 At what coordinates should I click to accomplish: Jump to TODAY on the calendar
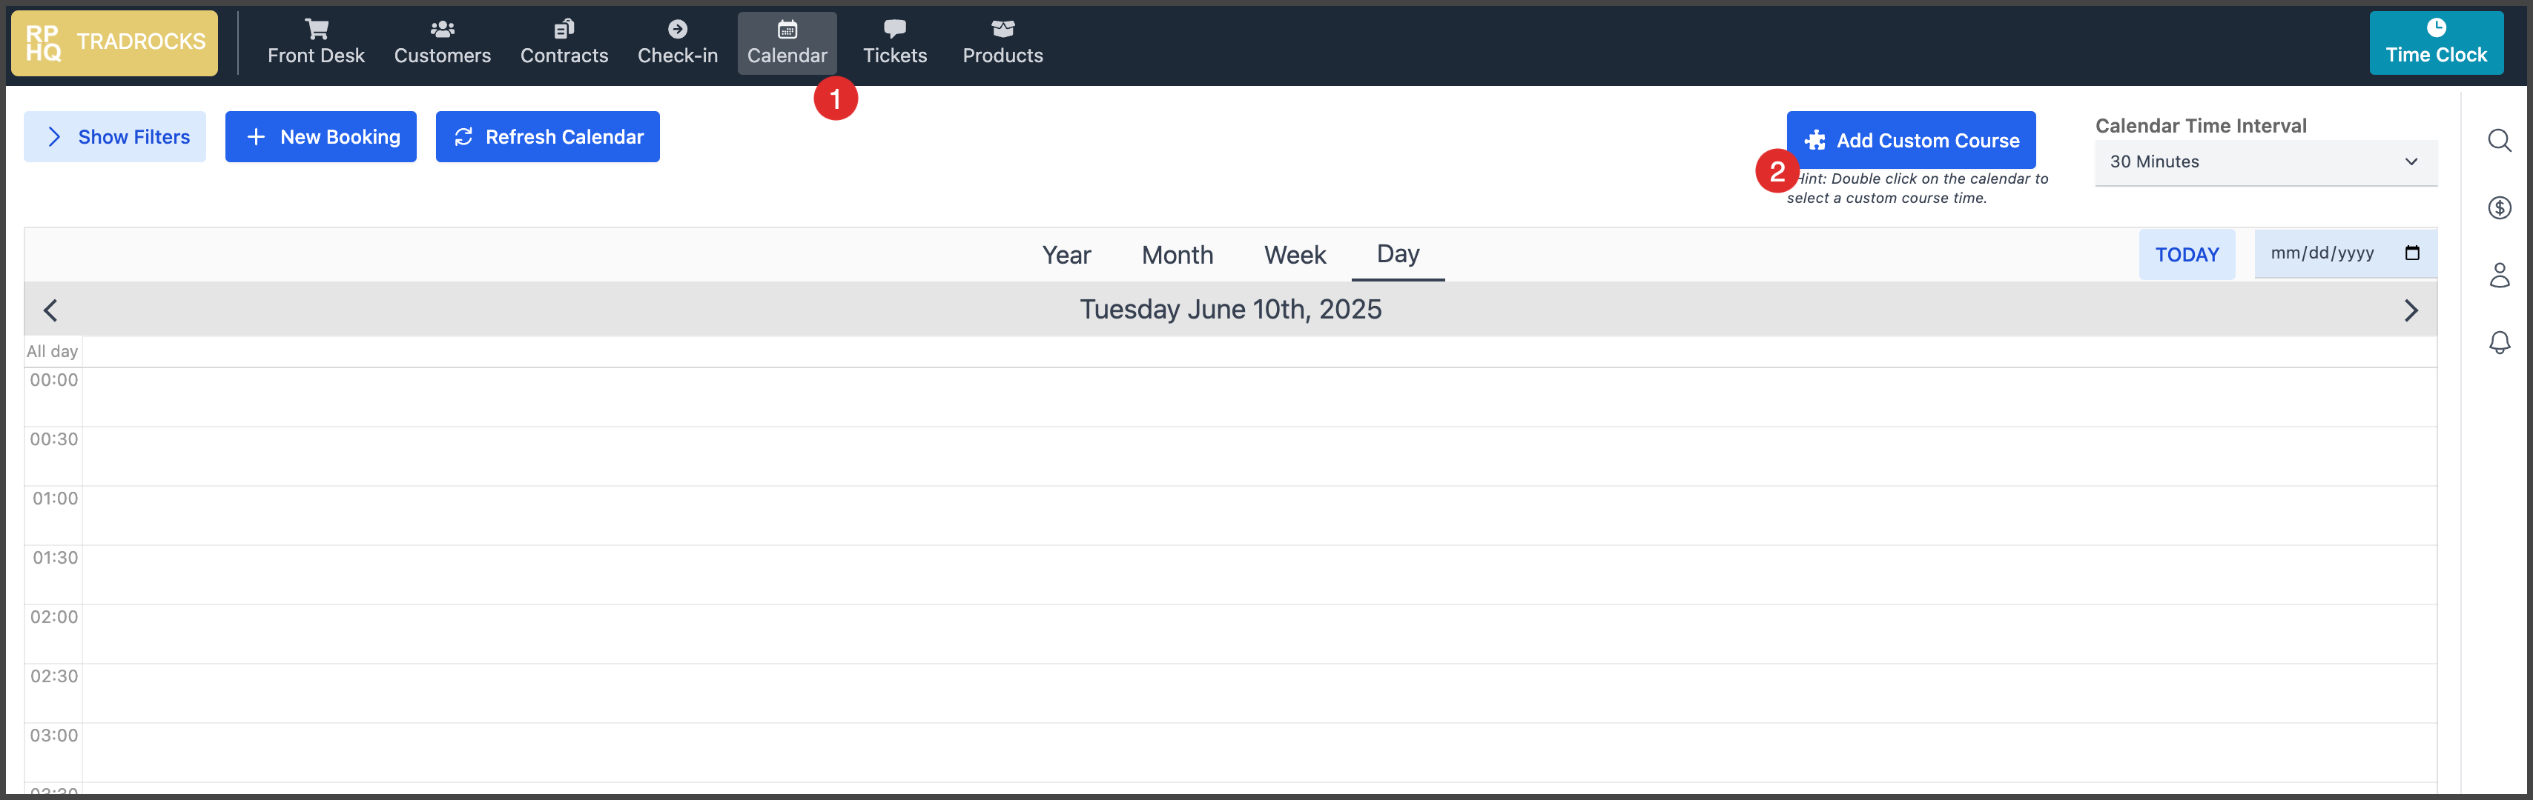2187,255
